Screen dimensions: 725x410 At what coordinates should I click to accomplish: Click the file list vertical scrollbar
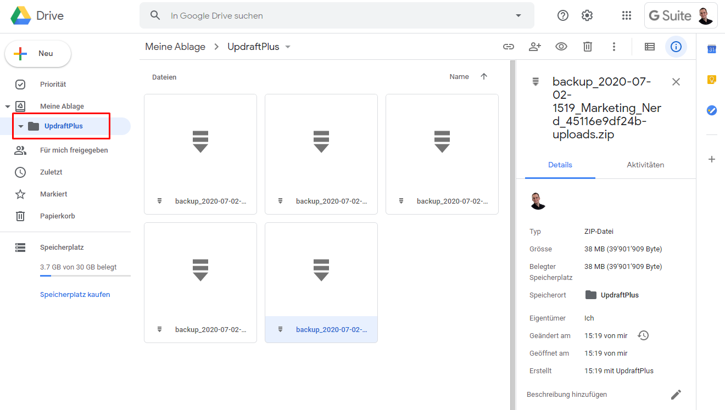[x=513, y=235]
